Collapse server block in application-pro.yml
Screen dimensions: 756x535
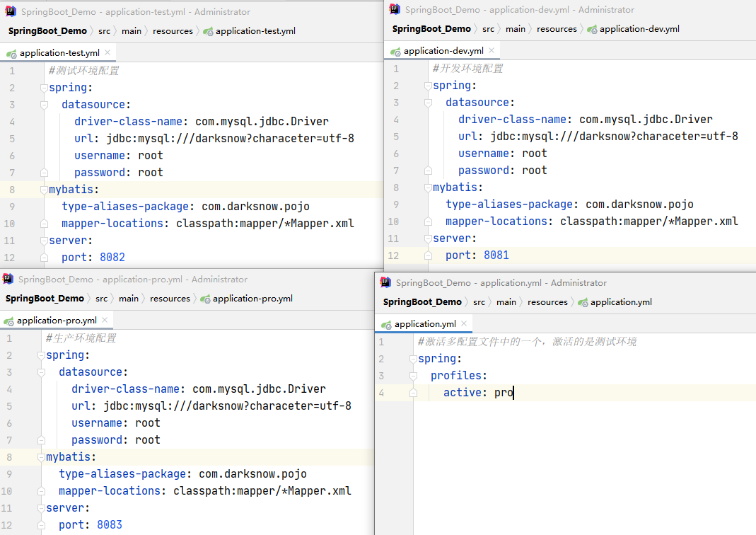(x=41, y=508)
